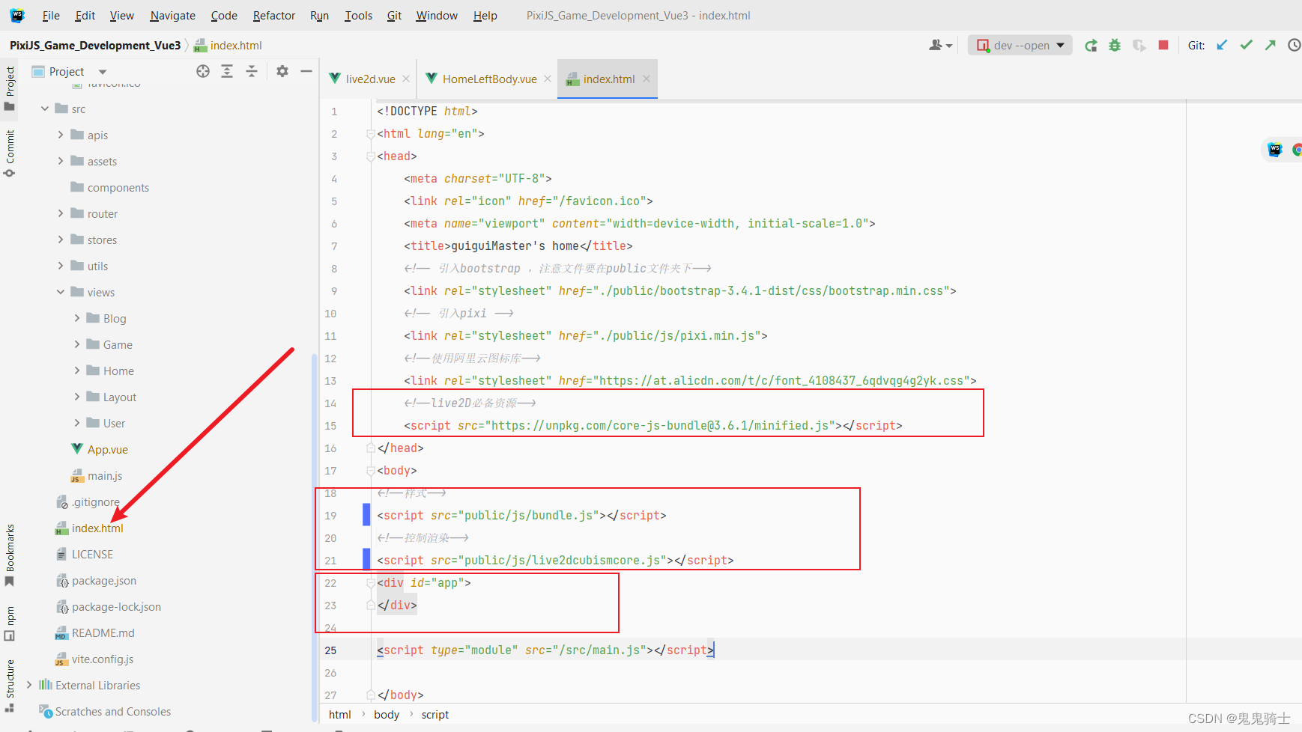Select the components folder

pyautogui.click(x=110, y=187)
